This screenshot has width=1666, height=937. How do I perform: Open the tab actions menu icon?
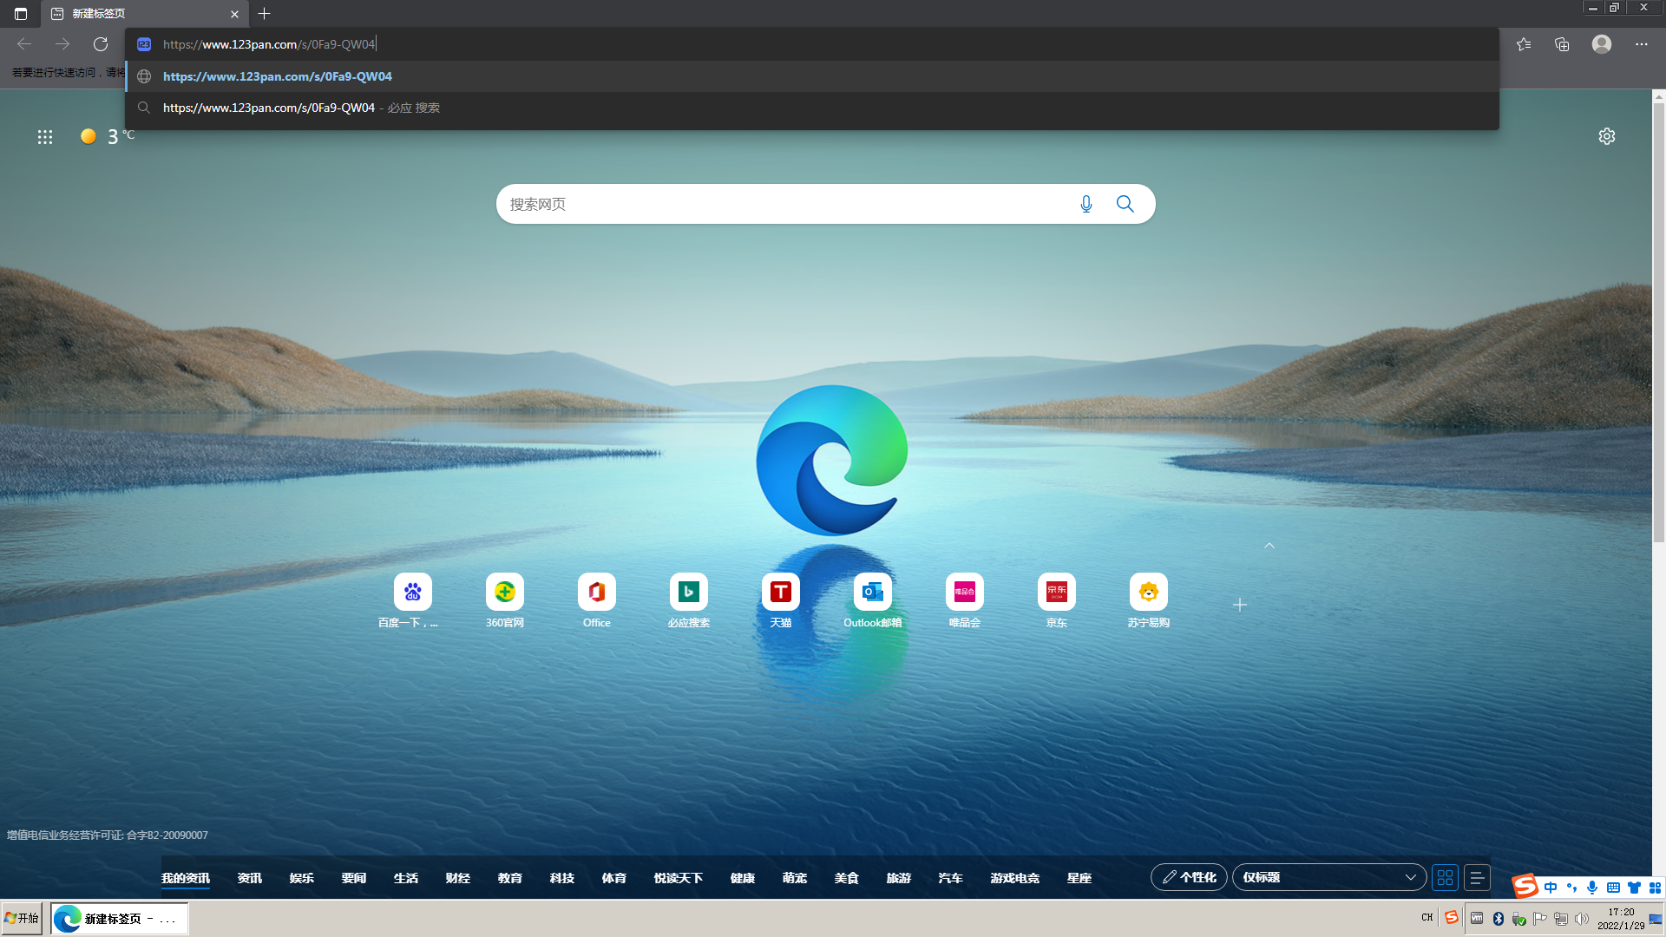point(21,14)
